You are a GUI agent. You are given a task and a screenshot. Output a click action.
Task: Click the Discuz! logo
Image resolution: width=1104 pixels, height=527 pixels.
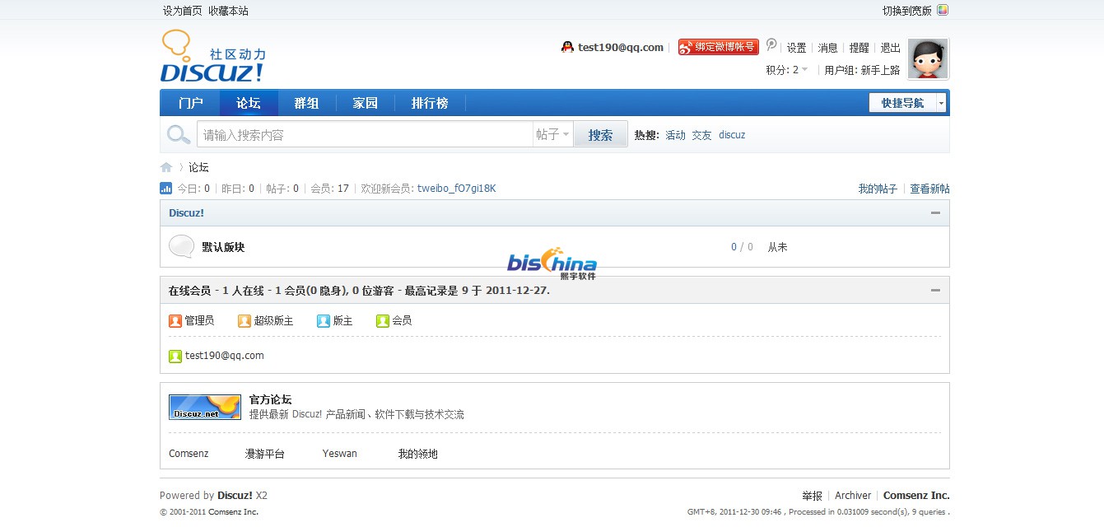(x=212, y=56)
